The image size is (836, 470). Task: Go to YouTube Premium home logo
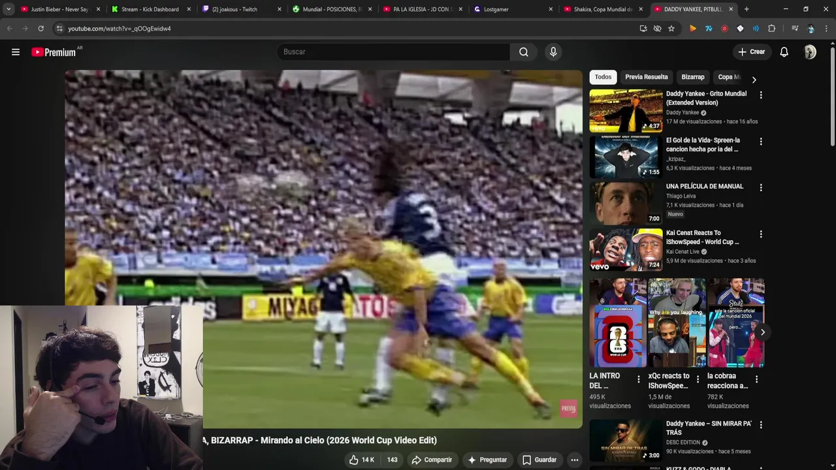(54, 52)
